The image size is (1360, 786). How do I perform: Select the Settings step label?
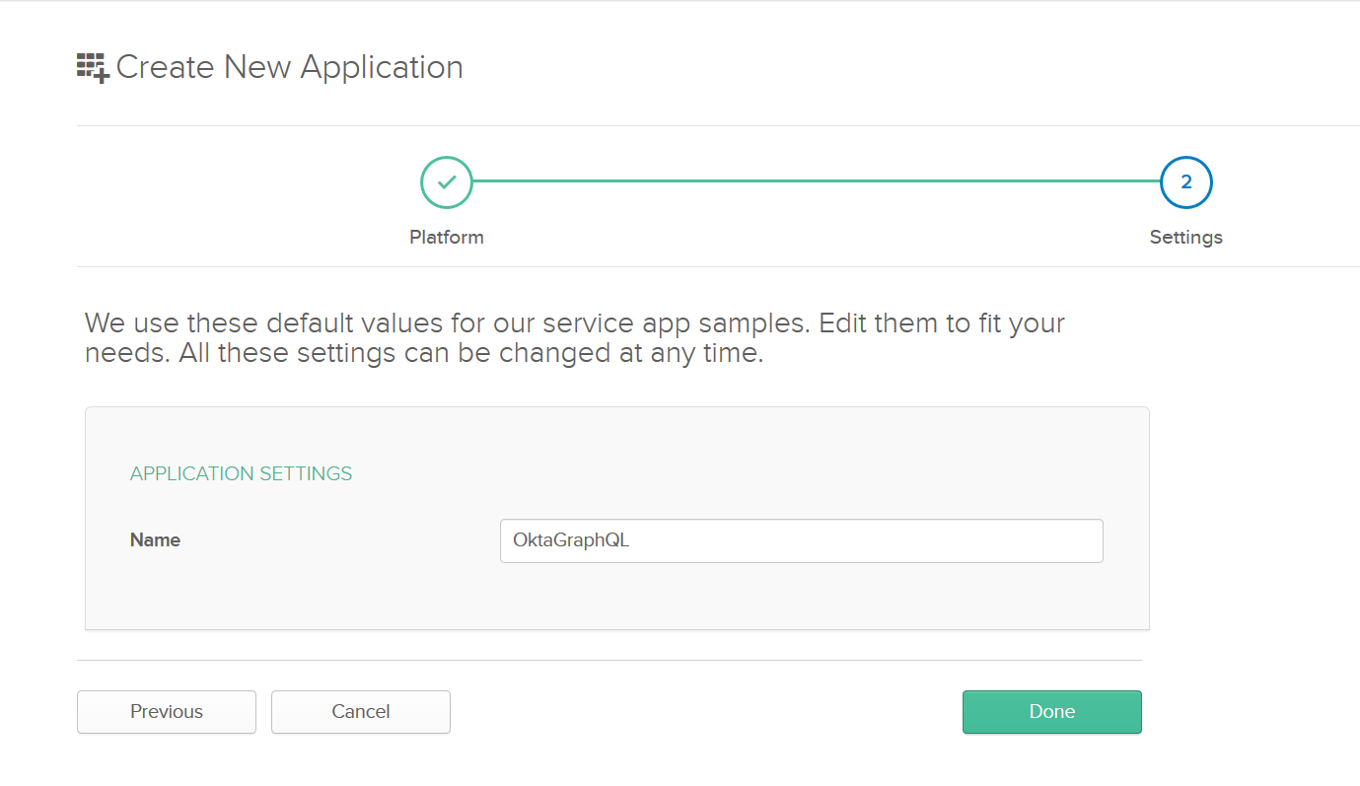pyautogui.click(x=1185, y=238)
